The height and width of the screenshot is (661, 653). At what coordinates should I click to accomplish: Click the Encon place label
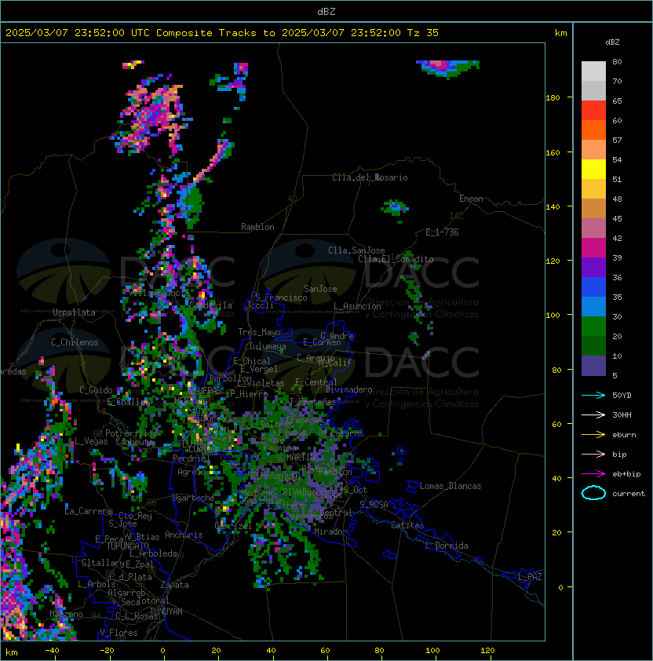coord(471,199)
